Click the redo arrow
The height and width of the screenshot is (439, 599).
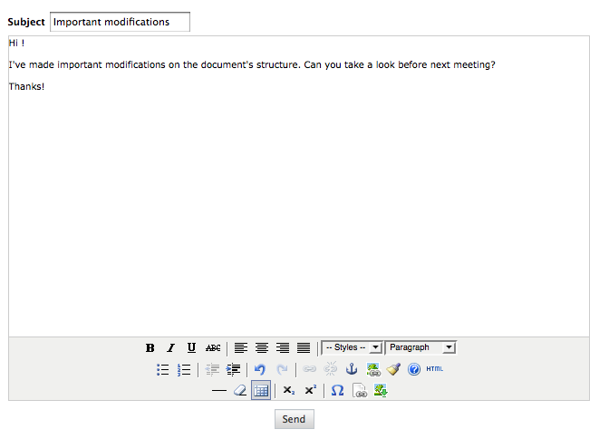282,369
